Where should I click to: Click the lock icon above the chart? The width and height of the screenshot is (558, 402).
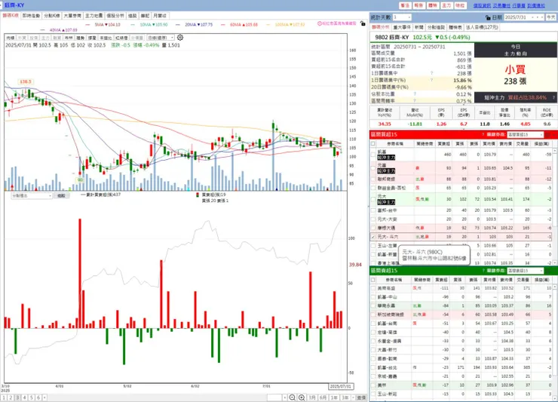tap(363, 23)
